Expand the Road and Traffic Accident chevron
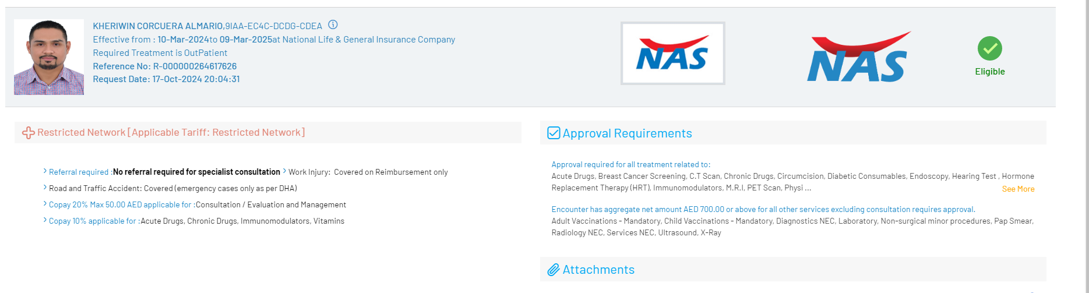The width and height of the screenshot is (1089, 293). [x=45, y=188]
